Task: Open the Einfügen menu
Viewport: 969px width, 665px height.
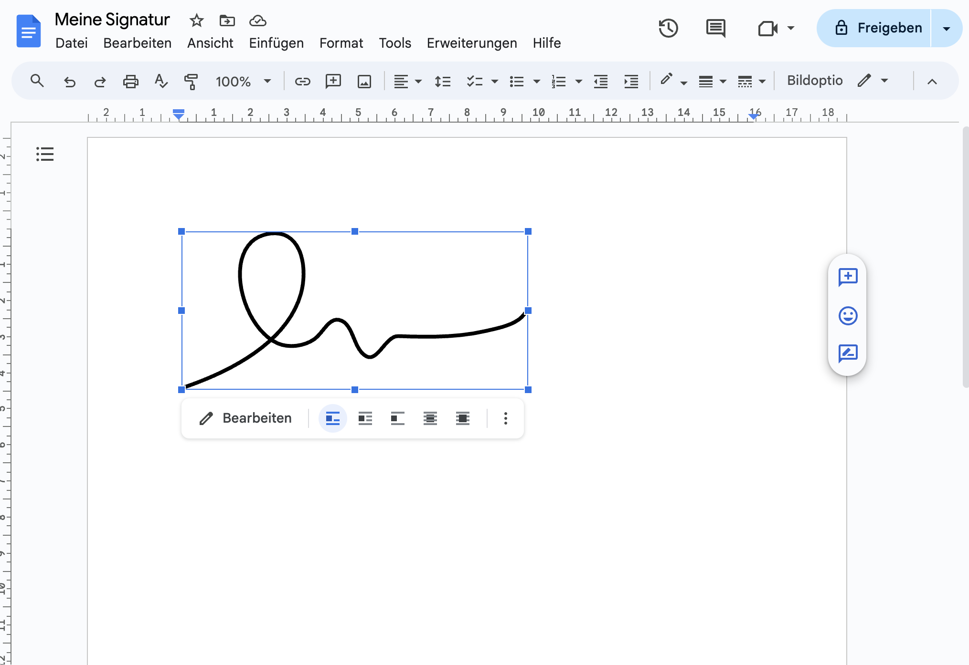Action: pyautogui.click(x=276, y=43)
